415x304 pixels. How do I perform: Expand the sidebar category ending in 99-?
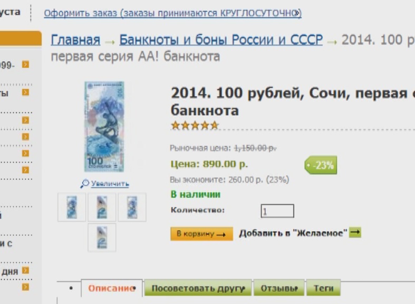[25, 64]
